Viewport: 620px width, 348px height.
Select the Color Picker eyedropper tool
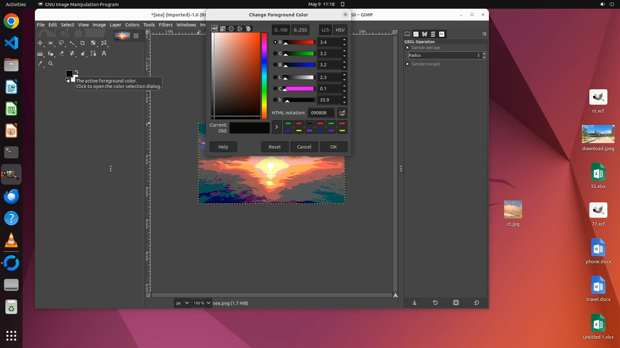40,64
